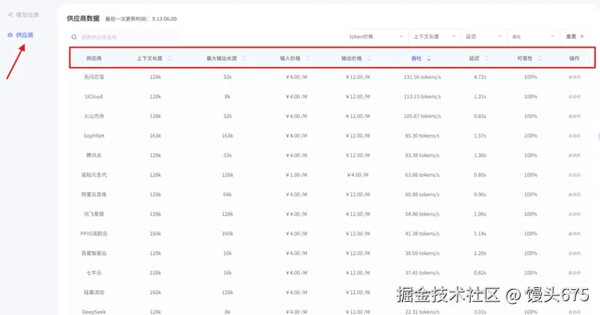Click supplier name 讯飞星辰
600x315 pixels.
click(x=94, y=214)
